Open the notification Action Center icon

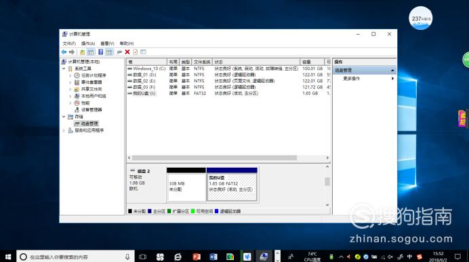(x=457, y=257)
